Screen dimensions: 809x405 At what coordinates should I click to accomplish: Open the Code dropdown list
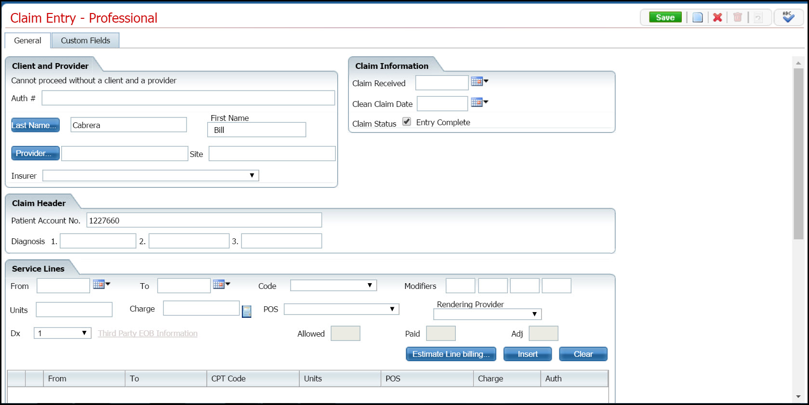click(370, 285)
